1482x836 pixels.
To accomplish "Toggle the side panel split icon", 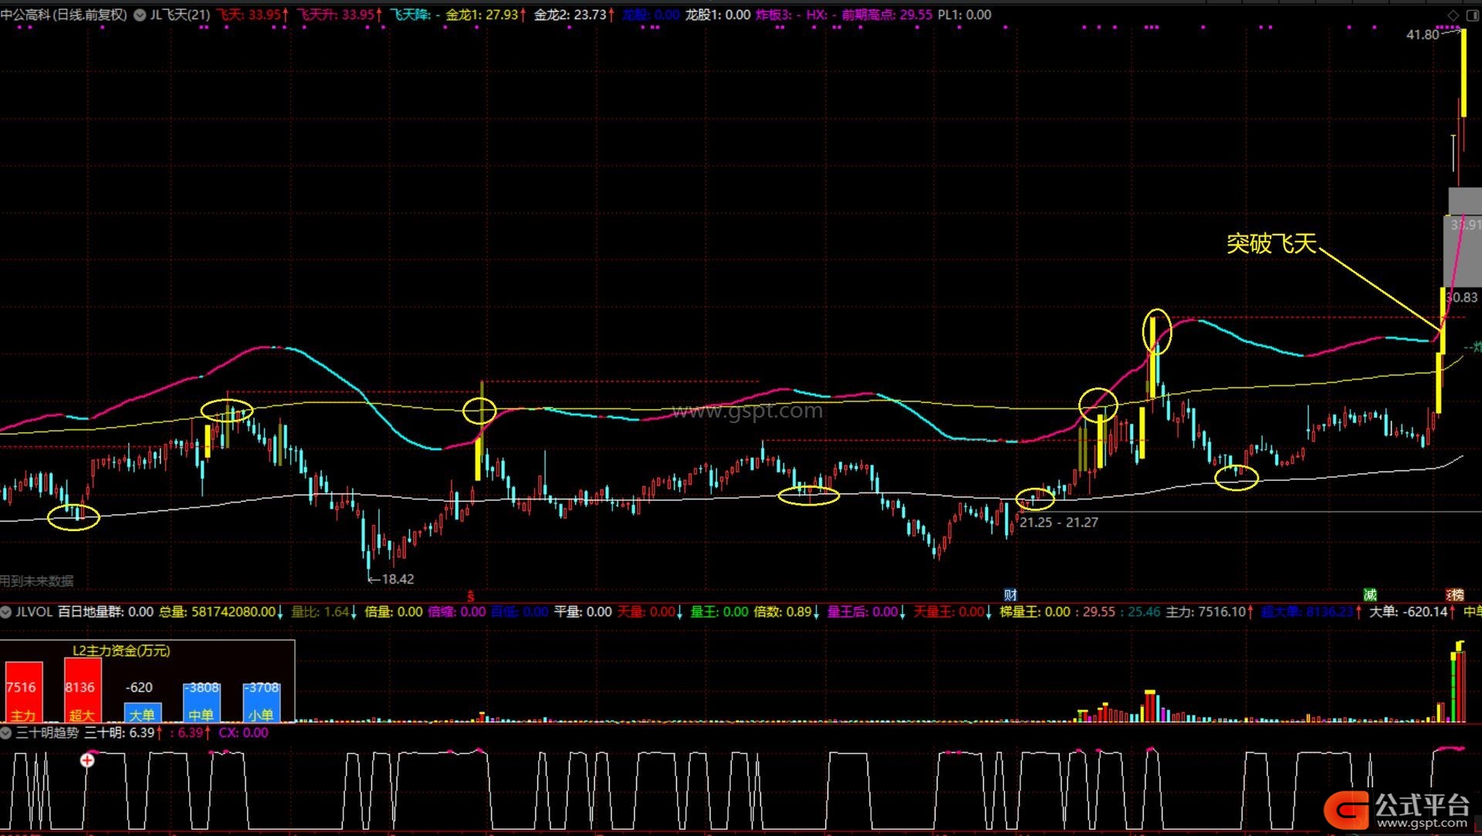I will [x=1472, y=15].
